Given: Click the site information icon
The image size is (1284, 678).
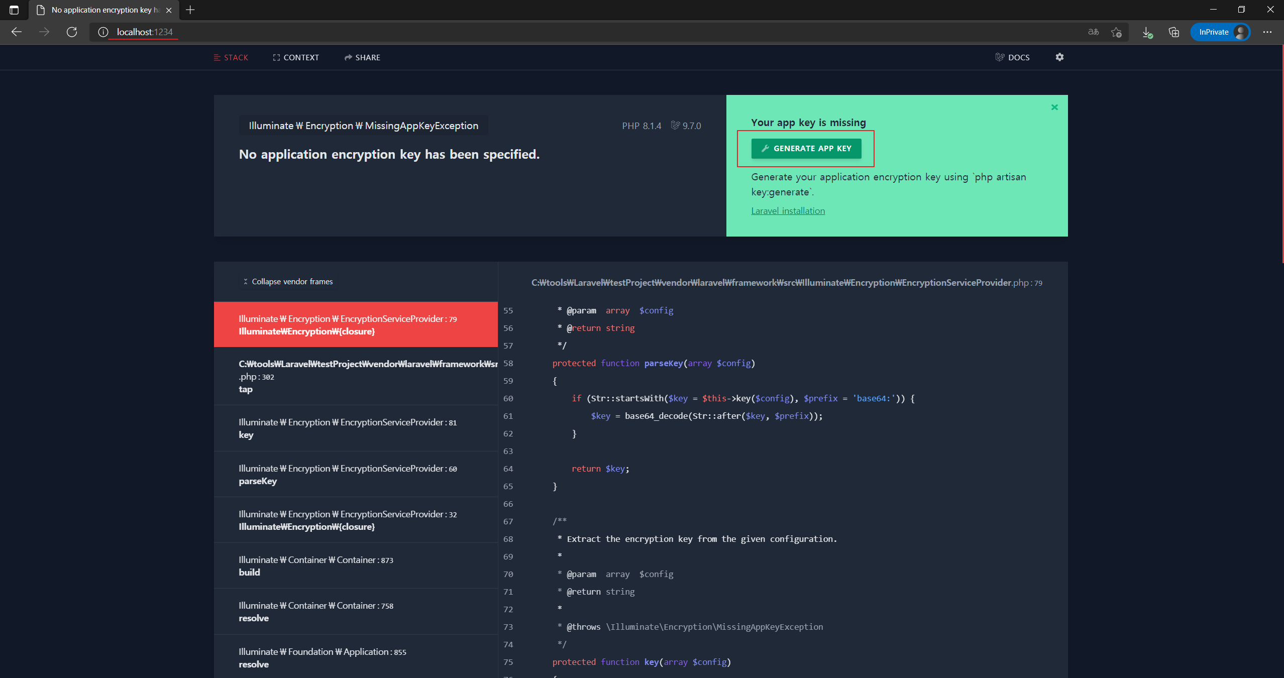Looking at the screenshot, I should pos(103,32).
